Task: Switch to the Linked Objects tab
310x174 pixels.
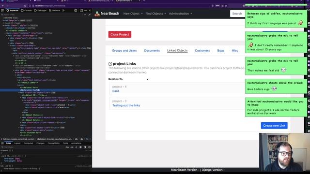Action: (177, 50)
